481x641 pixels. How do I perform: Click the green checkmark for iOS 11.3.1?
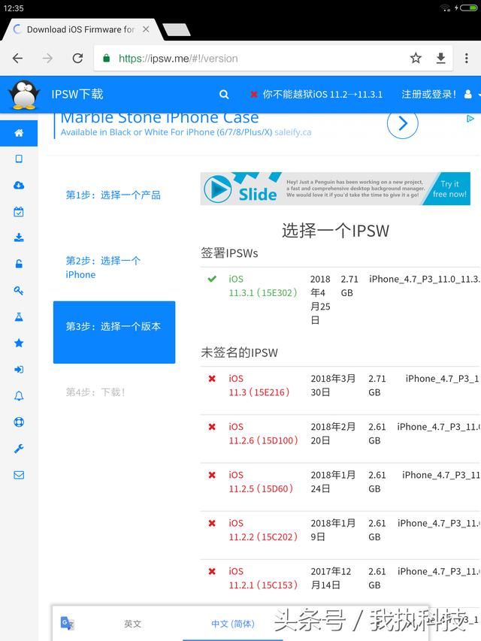pos(212,280)
